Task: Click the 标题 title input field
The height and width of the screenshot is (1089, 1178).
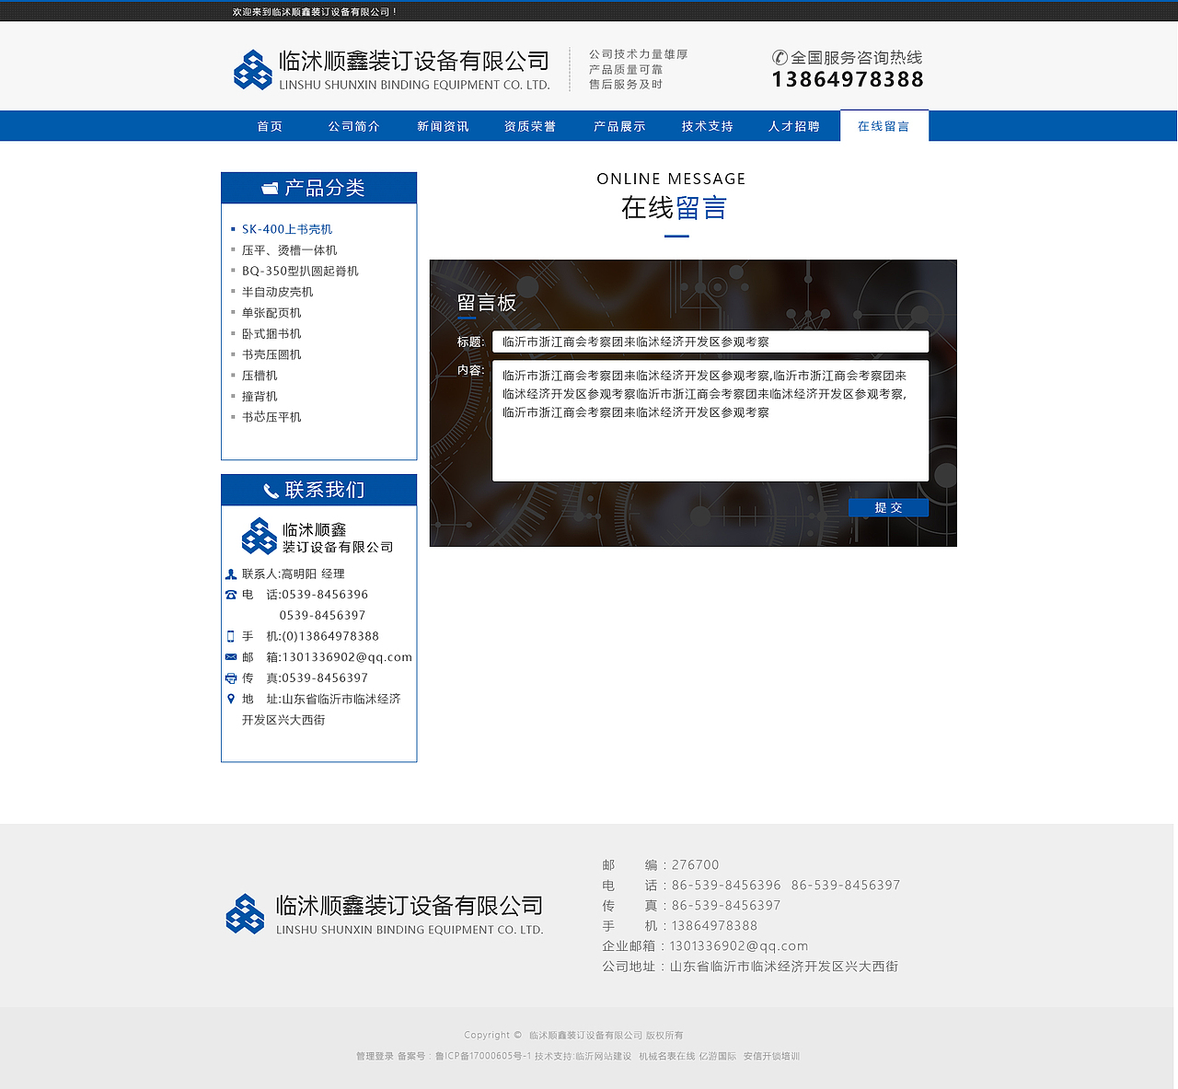Action: 710,342
